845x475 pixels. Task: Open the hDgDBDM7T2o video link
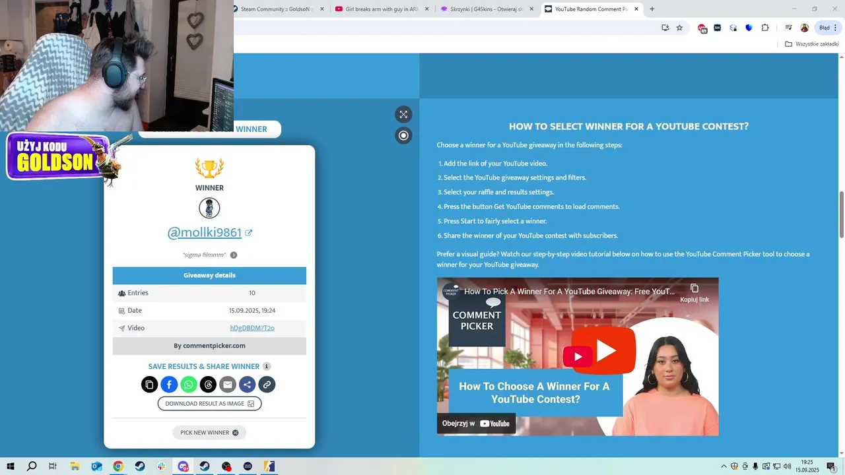point(252,328)
